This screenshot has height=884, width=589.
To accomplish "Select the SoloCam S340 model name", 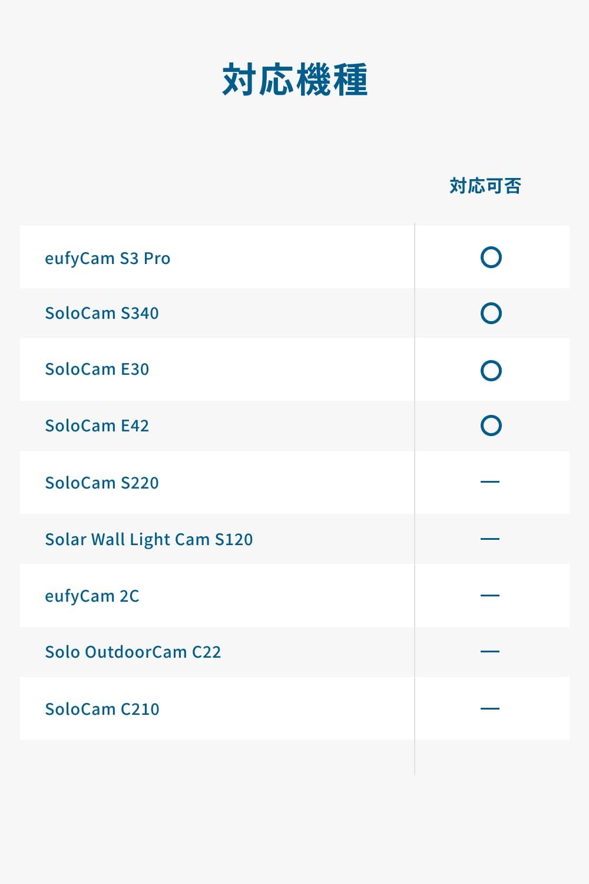I will [102, 313].
